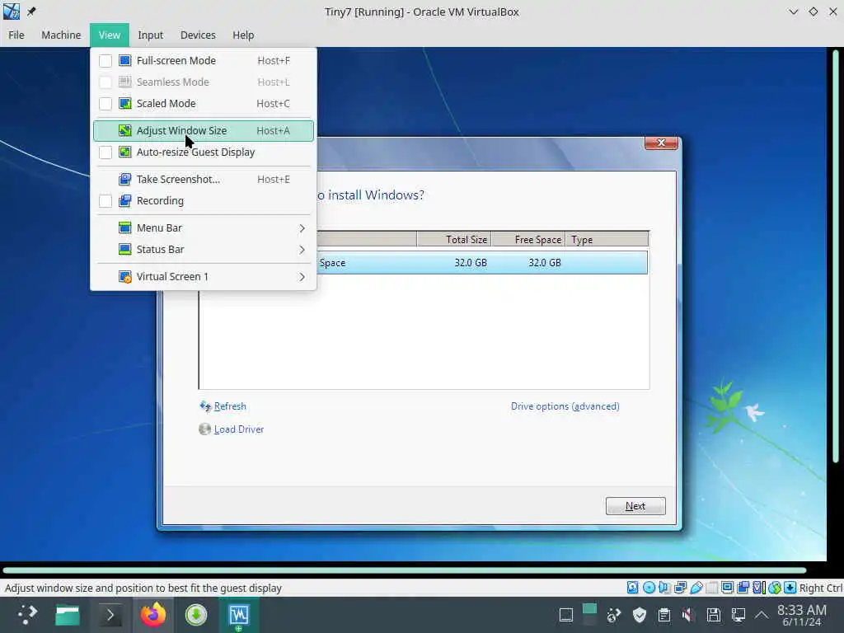Click the optical disc status bar icon

click(649, 587)
